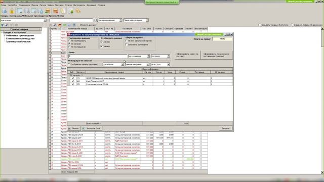Select 'Транспортный участок' in groups tree
This screenshot has width=324, height=182.
click(18, 41)
